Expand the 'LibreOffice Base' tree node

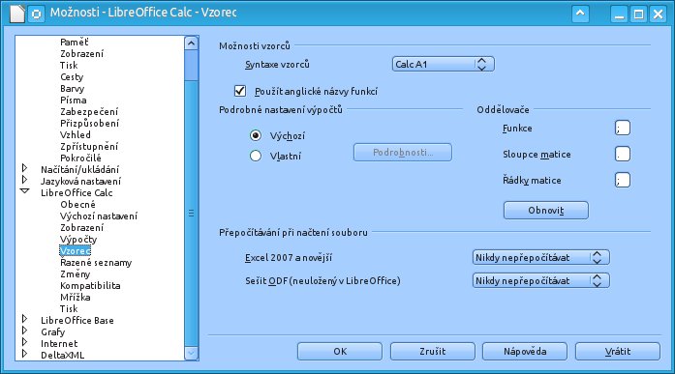click(24, 319)
